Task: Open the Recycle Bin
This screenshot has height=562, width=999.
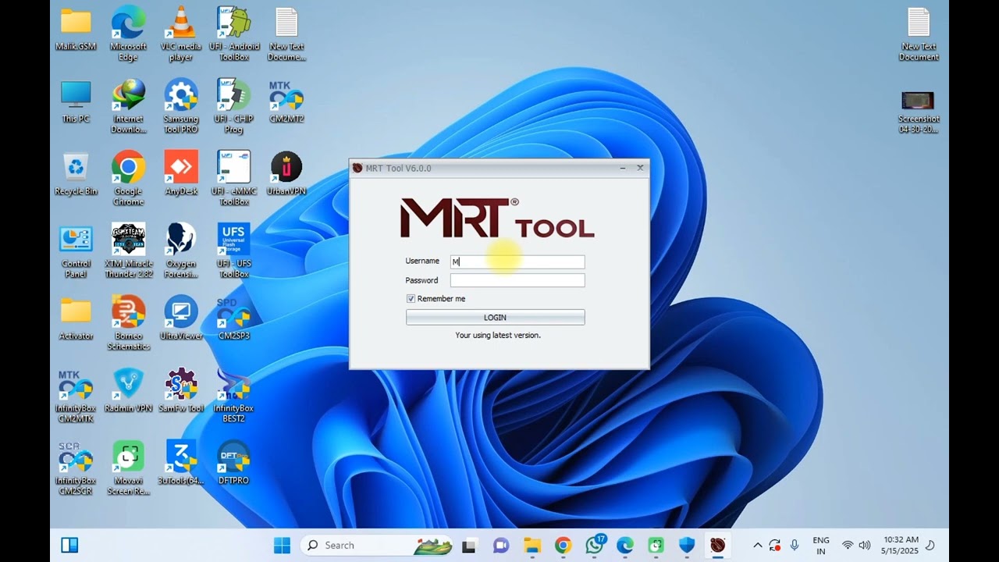Action: tap(76, 174)
